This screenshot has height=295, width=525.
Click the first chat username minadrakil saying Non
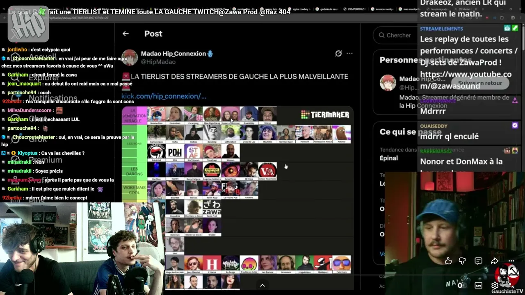[19, 162]
